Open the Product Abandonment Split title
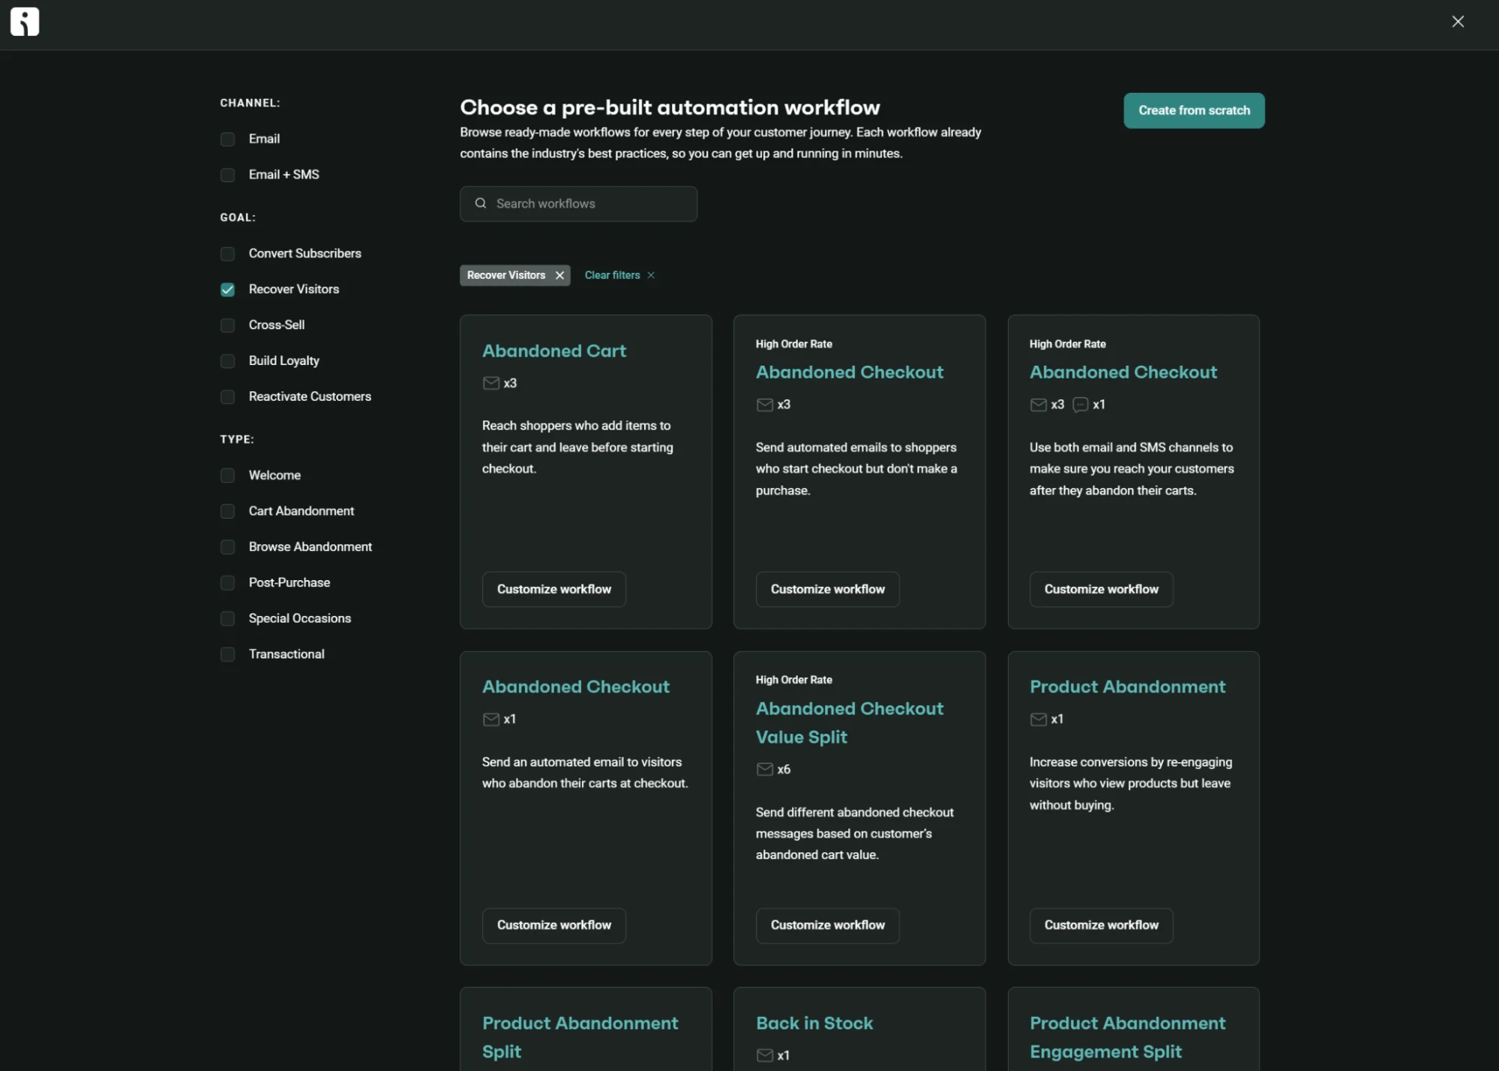The image size is (1499, 1071). click(580, 1037)
